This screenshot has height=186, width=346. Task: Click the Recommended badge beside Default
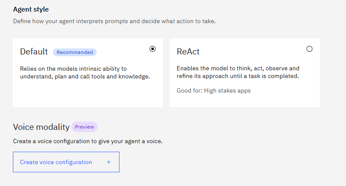point(75,52)
